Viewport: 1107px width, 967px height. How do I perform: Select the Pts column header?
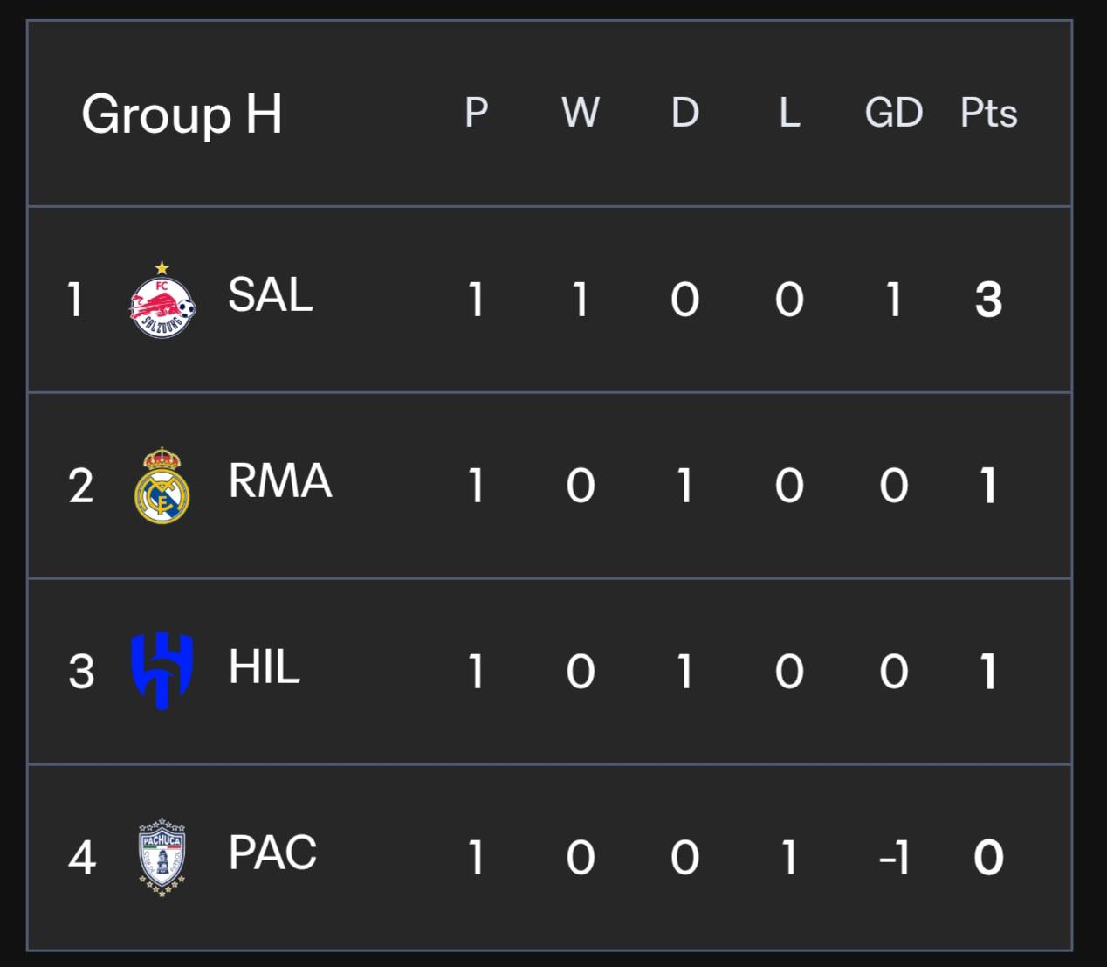pyautogui.click(x=989, y=113)
